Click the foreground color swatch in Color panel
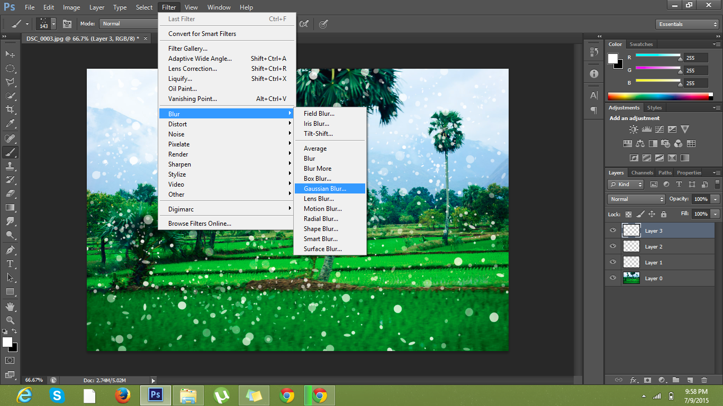Screen dimensions: 723x406 pos(613,59)
